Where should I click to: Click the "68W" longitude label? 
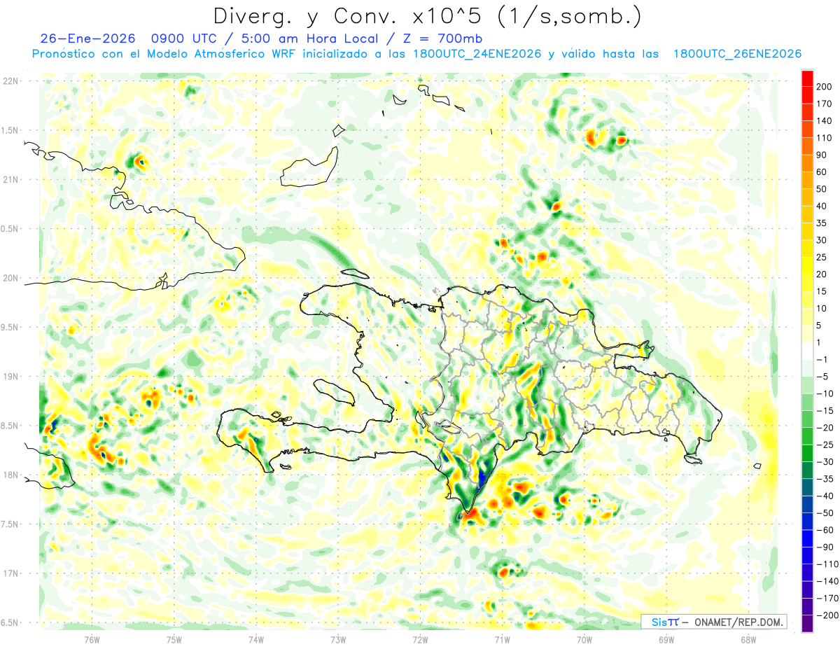[748, 639]
